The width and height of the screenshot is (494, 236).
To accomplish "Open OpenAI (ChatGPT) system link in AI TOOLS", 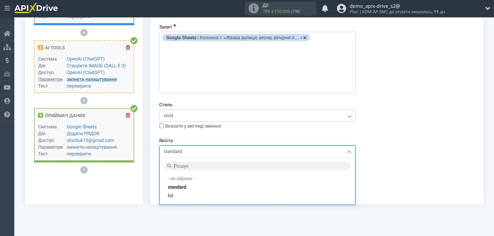I will coord(86,59).
